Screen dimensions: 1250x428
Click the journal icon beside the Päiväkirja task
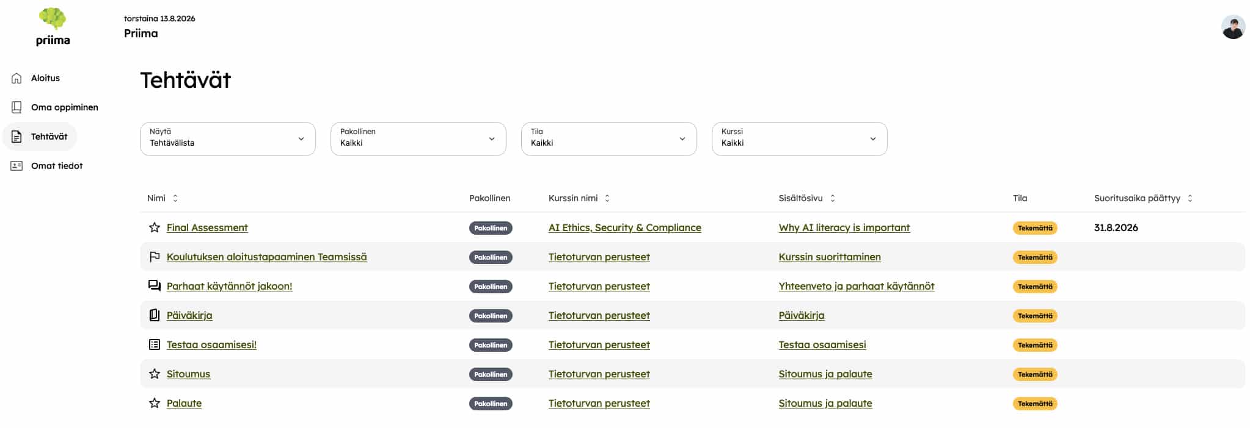[155, 315]
